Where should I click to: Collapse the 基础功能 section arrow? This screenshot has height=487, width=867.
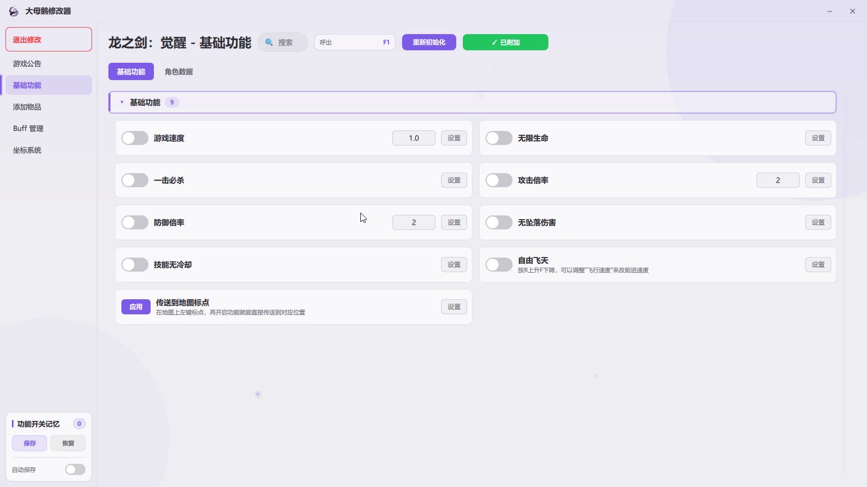pyautogui.click(x=122, y=102)
